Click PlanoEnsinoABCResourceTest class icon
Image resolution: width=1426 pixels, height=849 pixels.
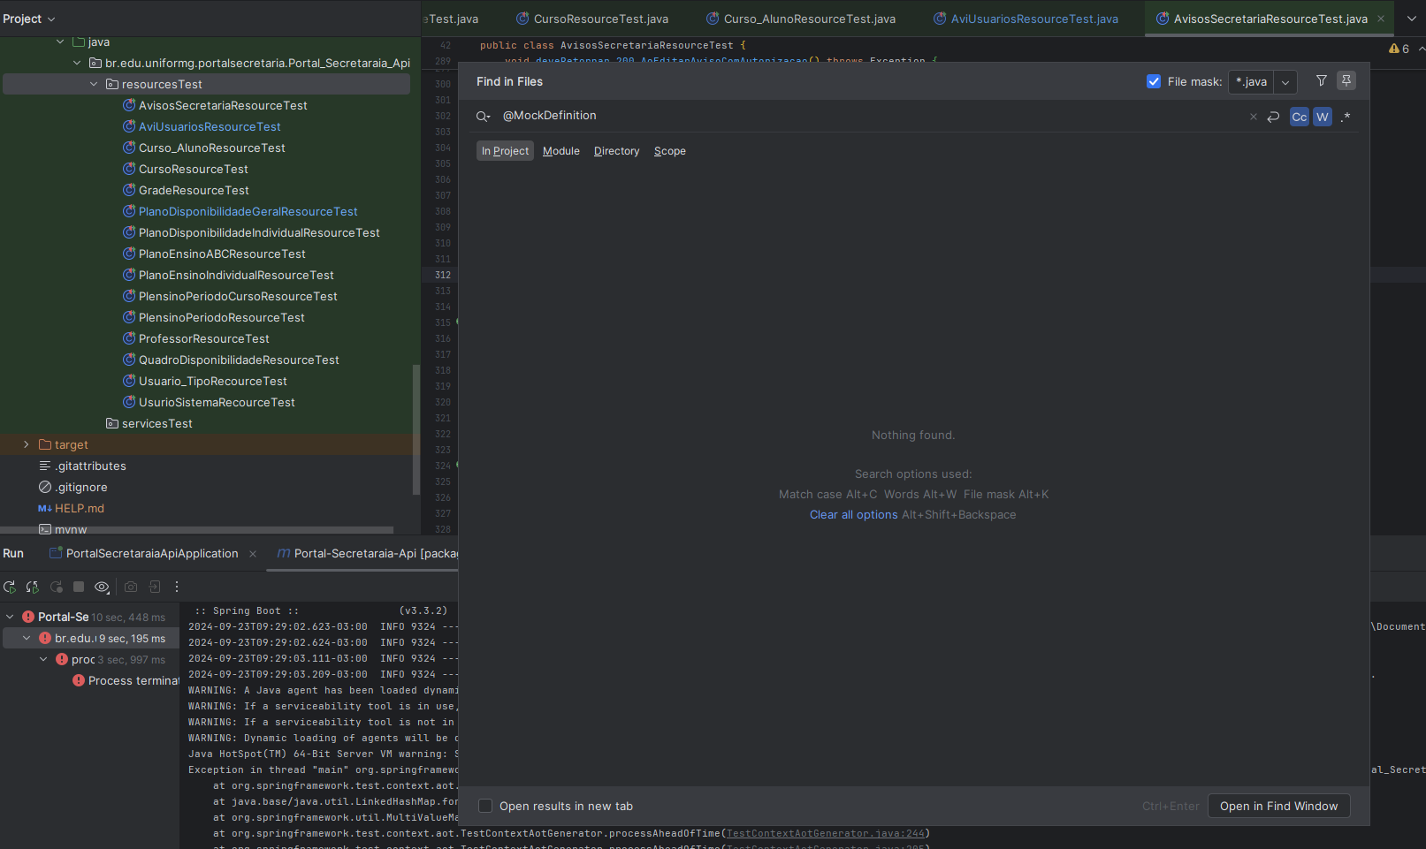coord(129,254)
